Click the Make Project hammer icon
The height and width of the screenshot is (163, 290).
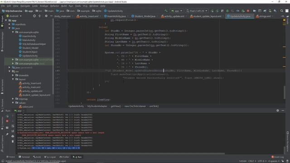pos(166,11)
